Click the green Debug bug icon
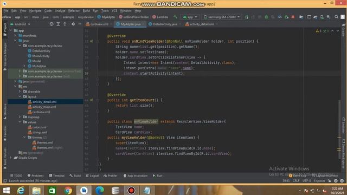 [x=266, y=17]
